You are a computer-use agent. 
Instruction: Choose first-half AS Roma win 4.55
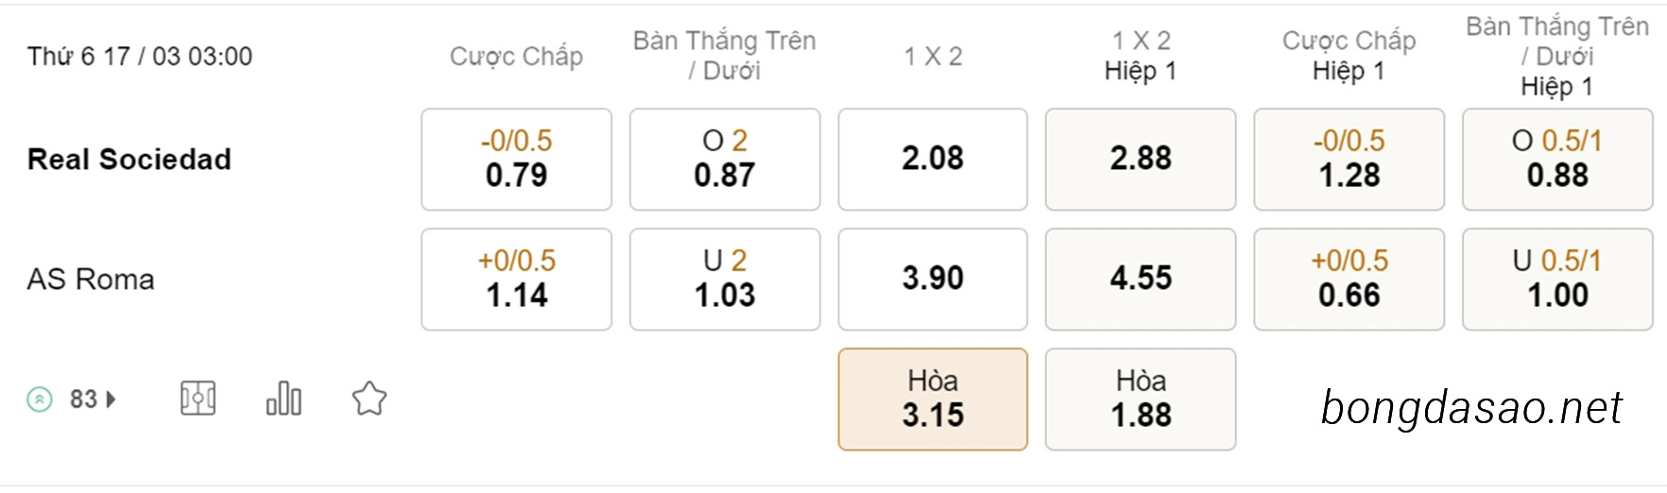(x=1141, y=279)
